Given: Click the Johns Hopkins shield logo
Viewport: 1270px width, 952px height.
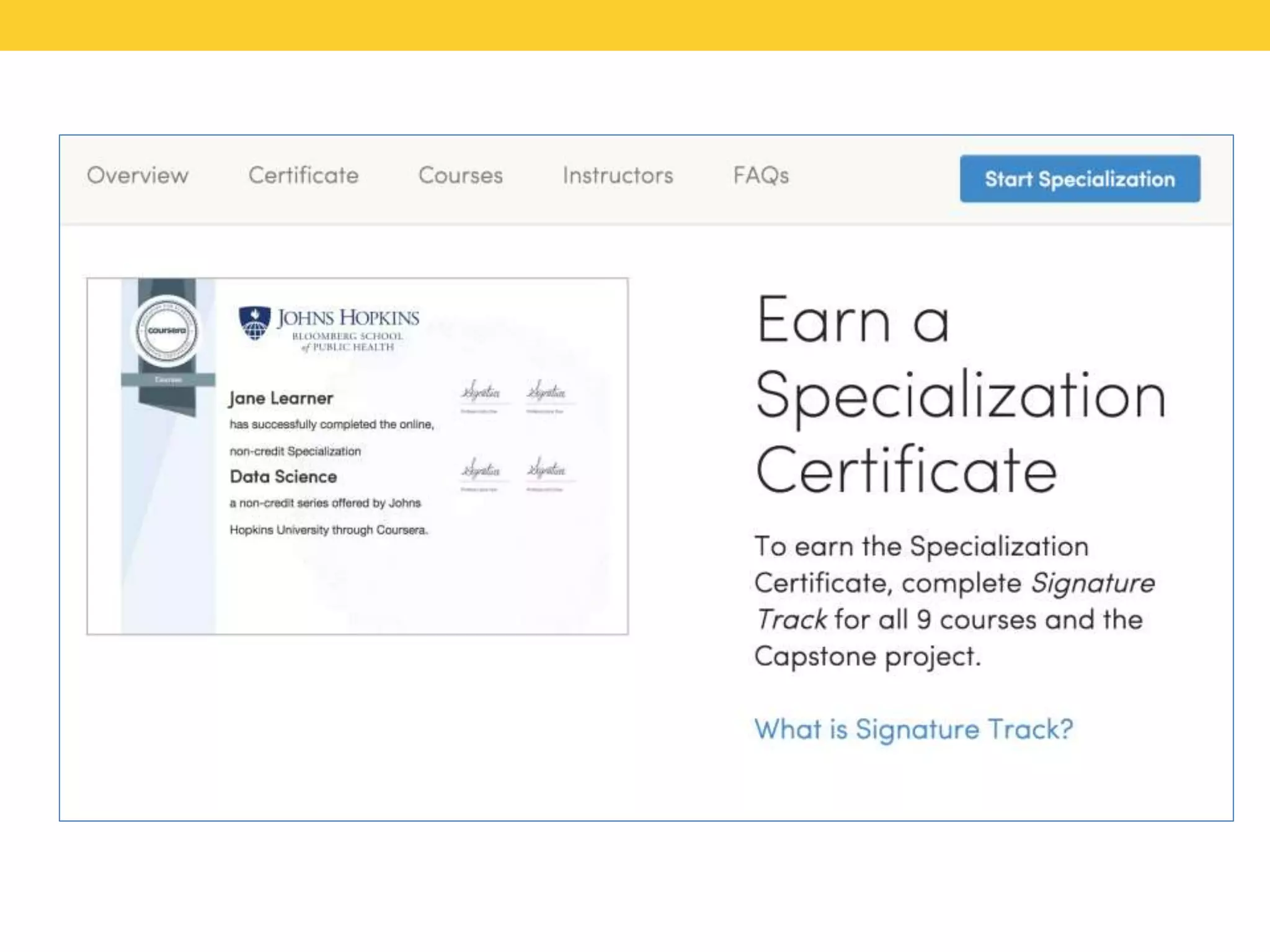Looking at the screenshot, I should 255,323.
